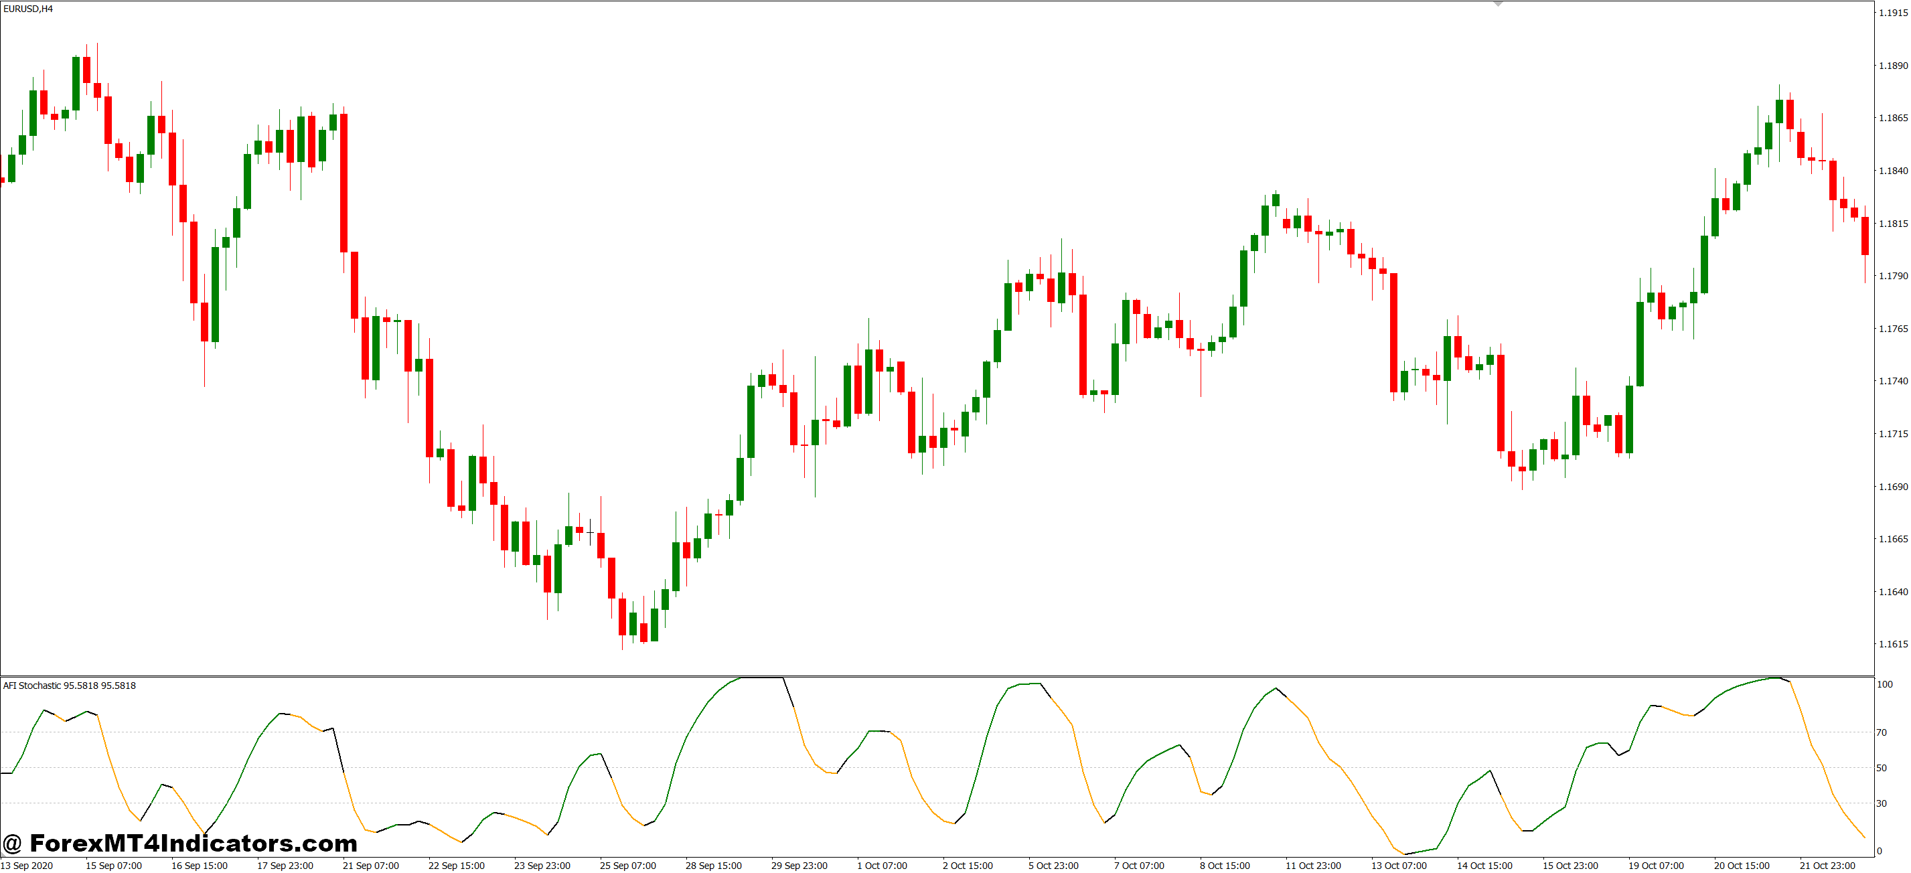Viewport: 1911px width, 873px height.
Task: Click the 25 Sep 07:00 time axis label
Action: [x=627, y=865]
